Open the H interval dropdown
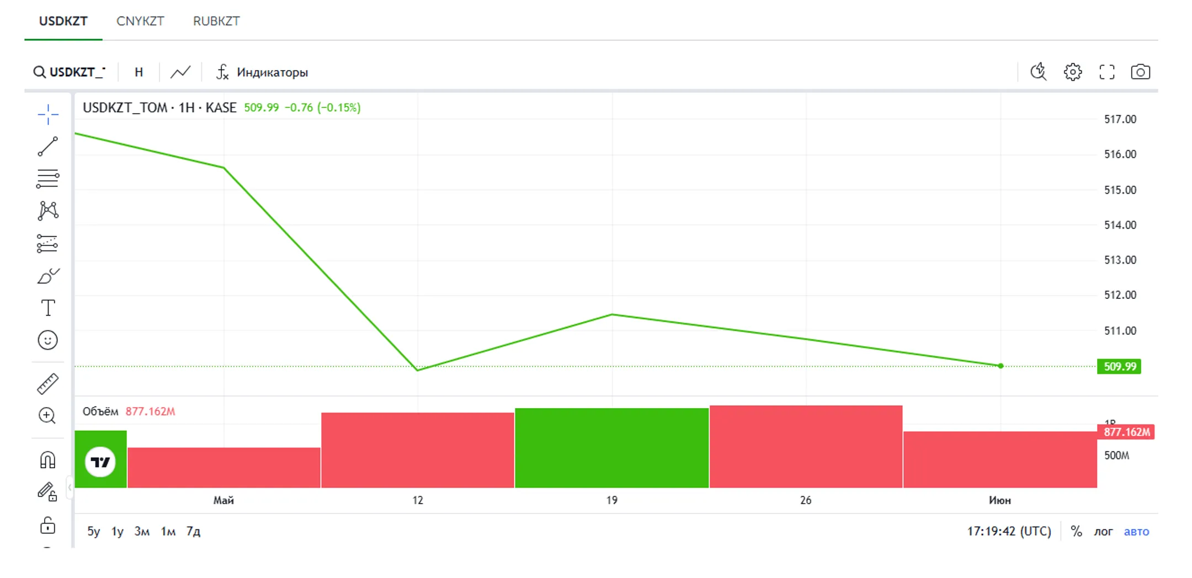Image resolution: width=1192 pixels, height=578 pixels. [139, 72]
